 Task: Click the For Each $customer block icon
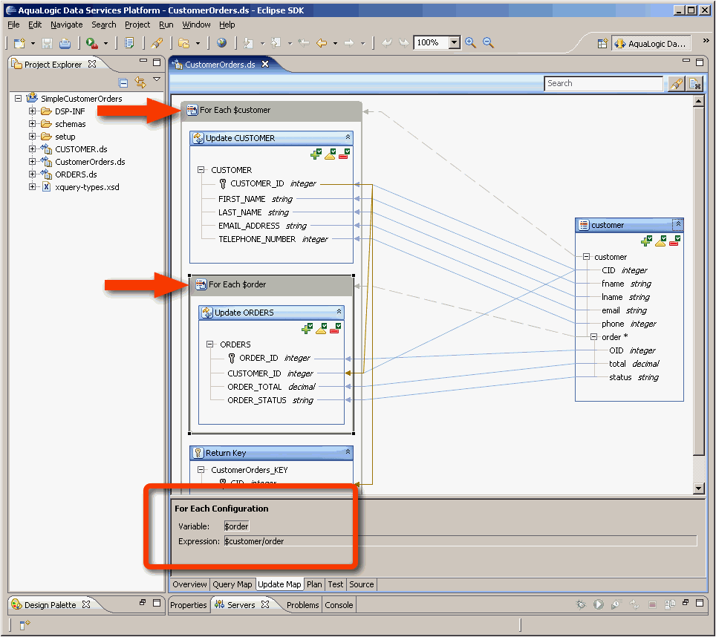coord(192,110)
